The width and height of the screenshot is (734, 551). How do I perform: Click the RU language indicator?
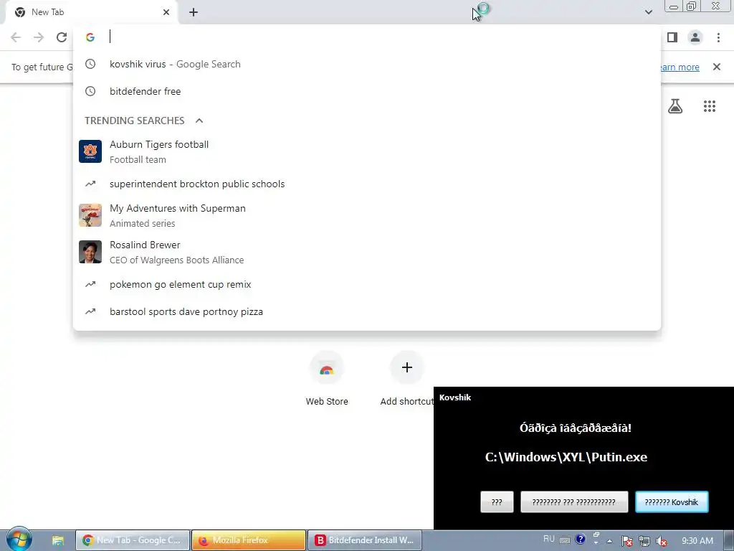tap(548, 539)
